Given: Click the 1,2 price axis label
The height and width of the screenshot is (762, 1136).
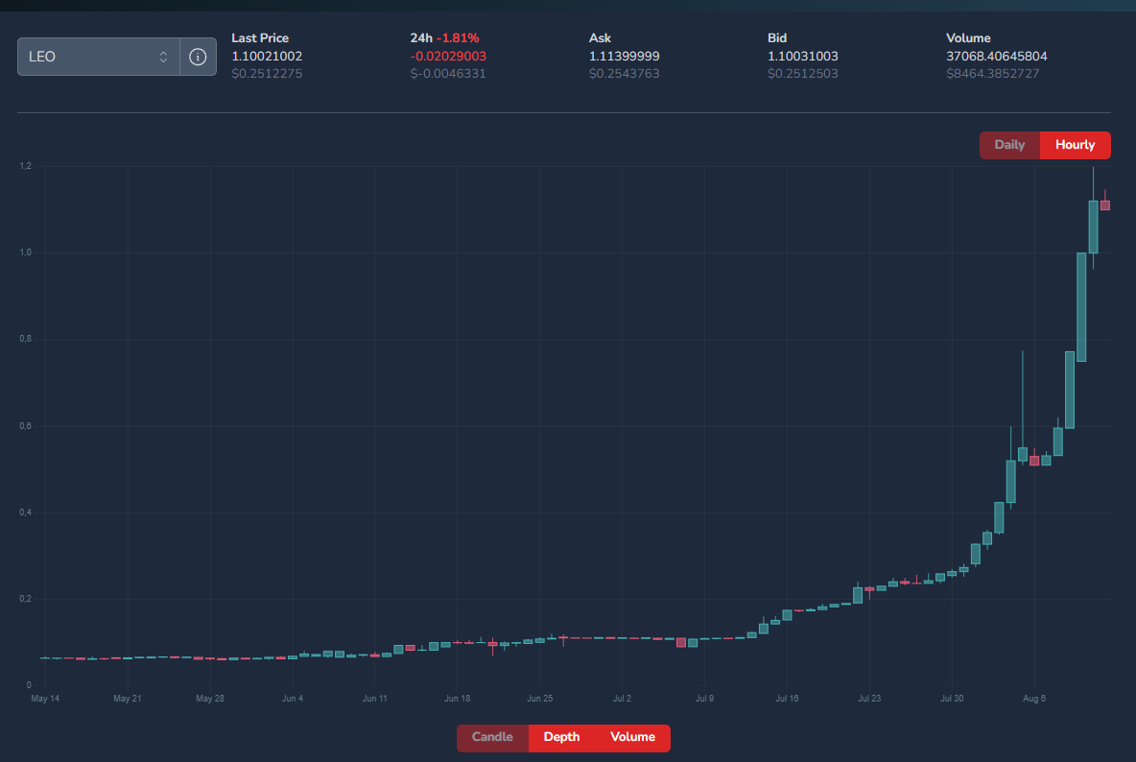Looking at the screenshot, I should click(25, 166).
